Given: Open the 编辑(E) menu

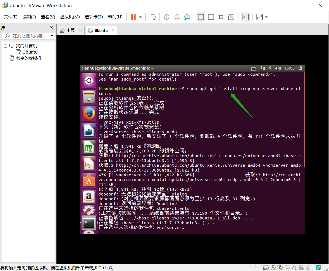Looking at the screenshot, I should [29, 17].
